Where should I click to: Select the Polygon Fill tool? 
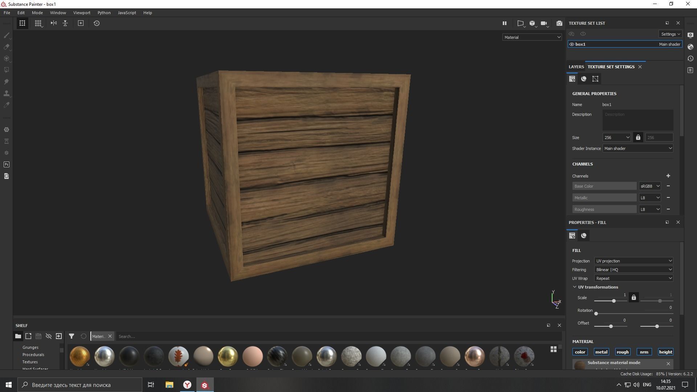[6, 69]
